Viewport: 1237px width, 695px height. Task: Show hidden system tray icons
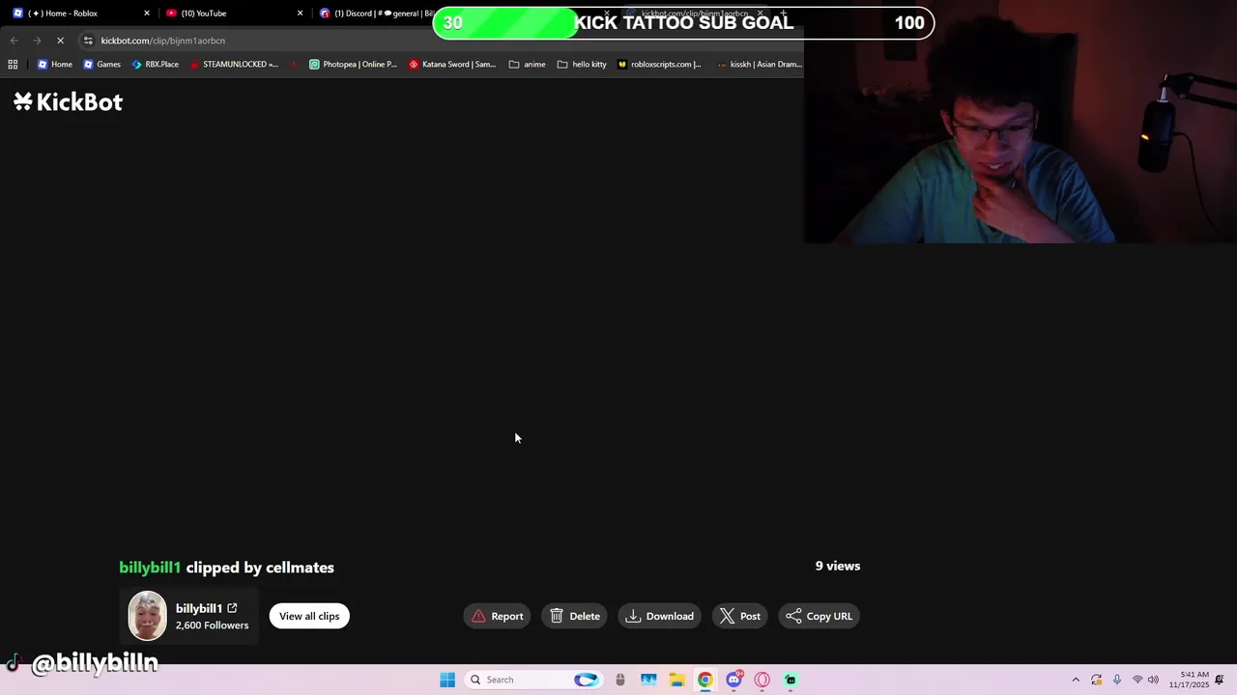coord(1076,680)
